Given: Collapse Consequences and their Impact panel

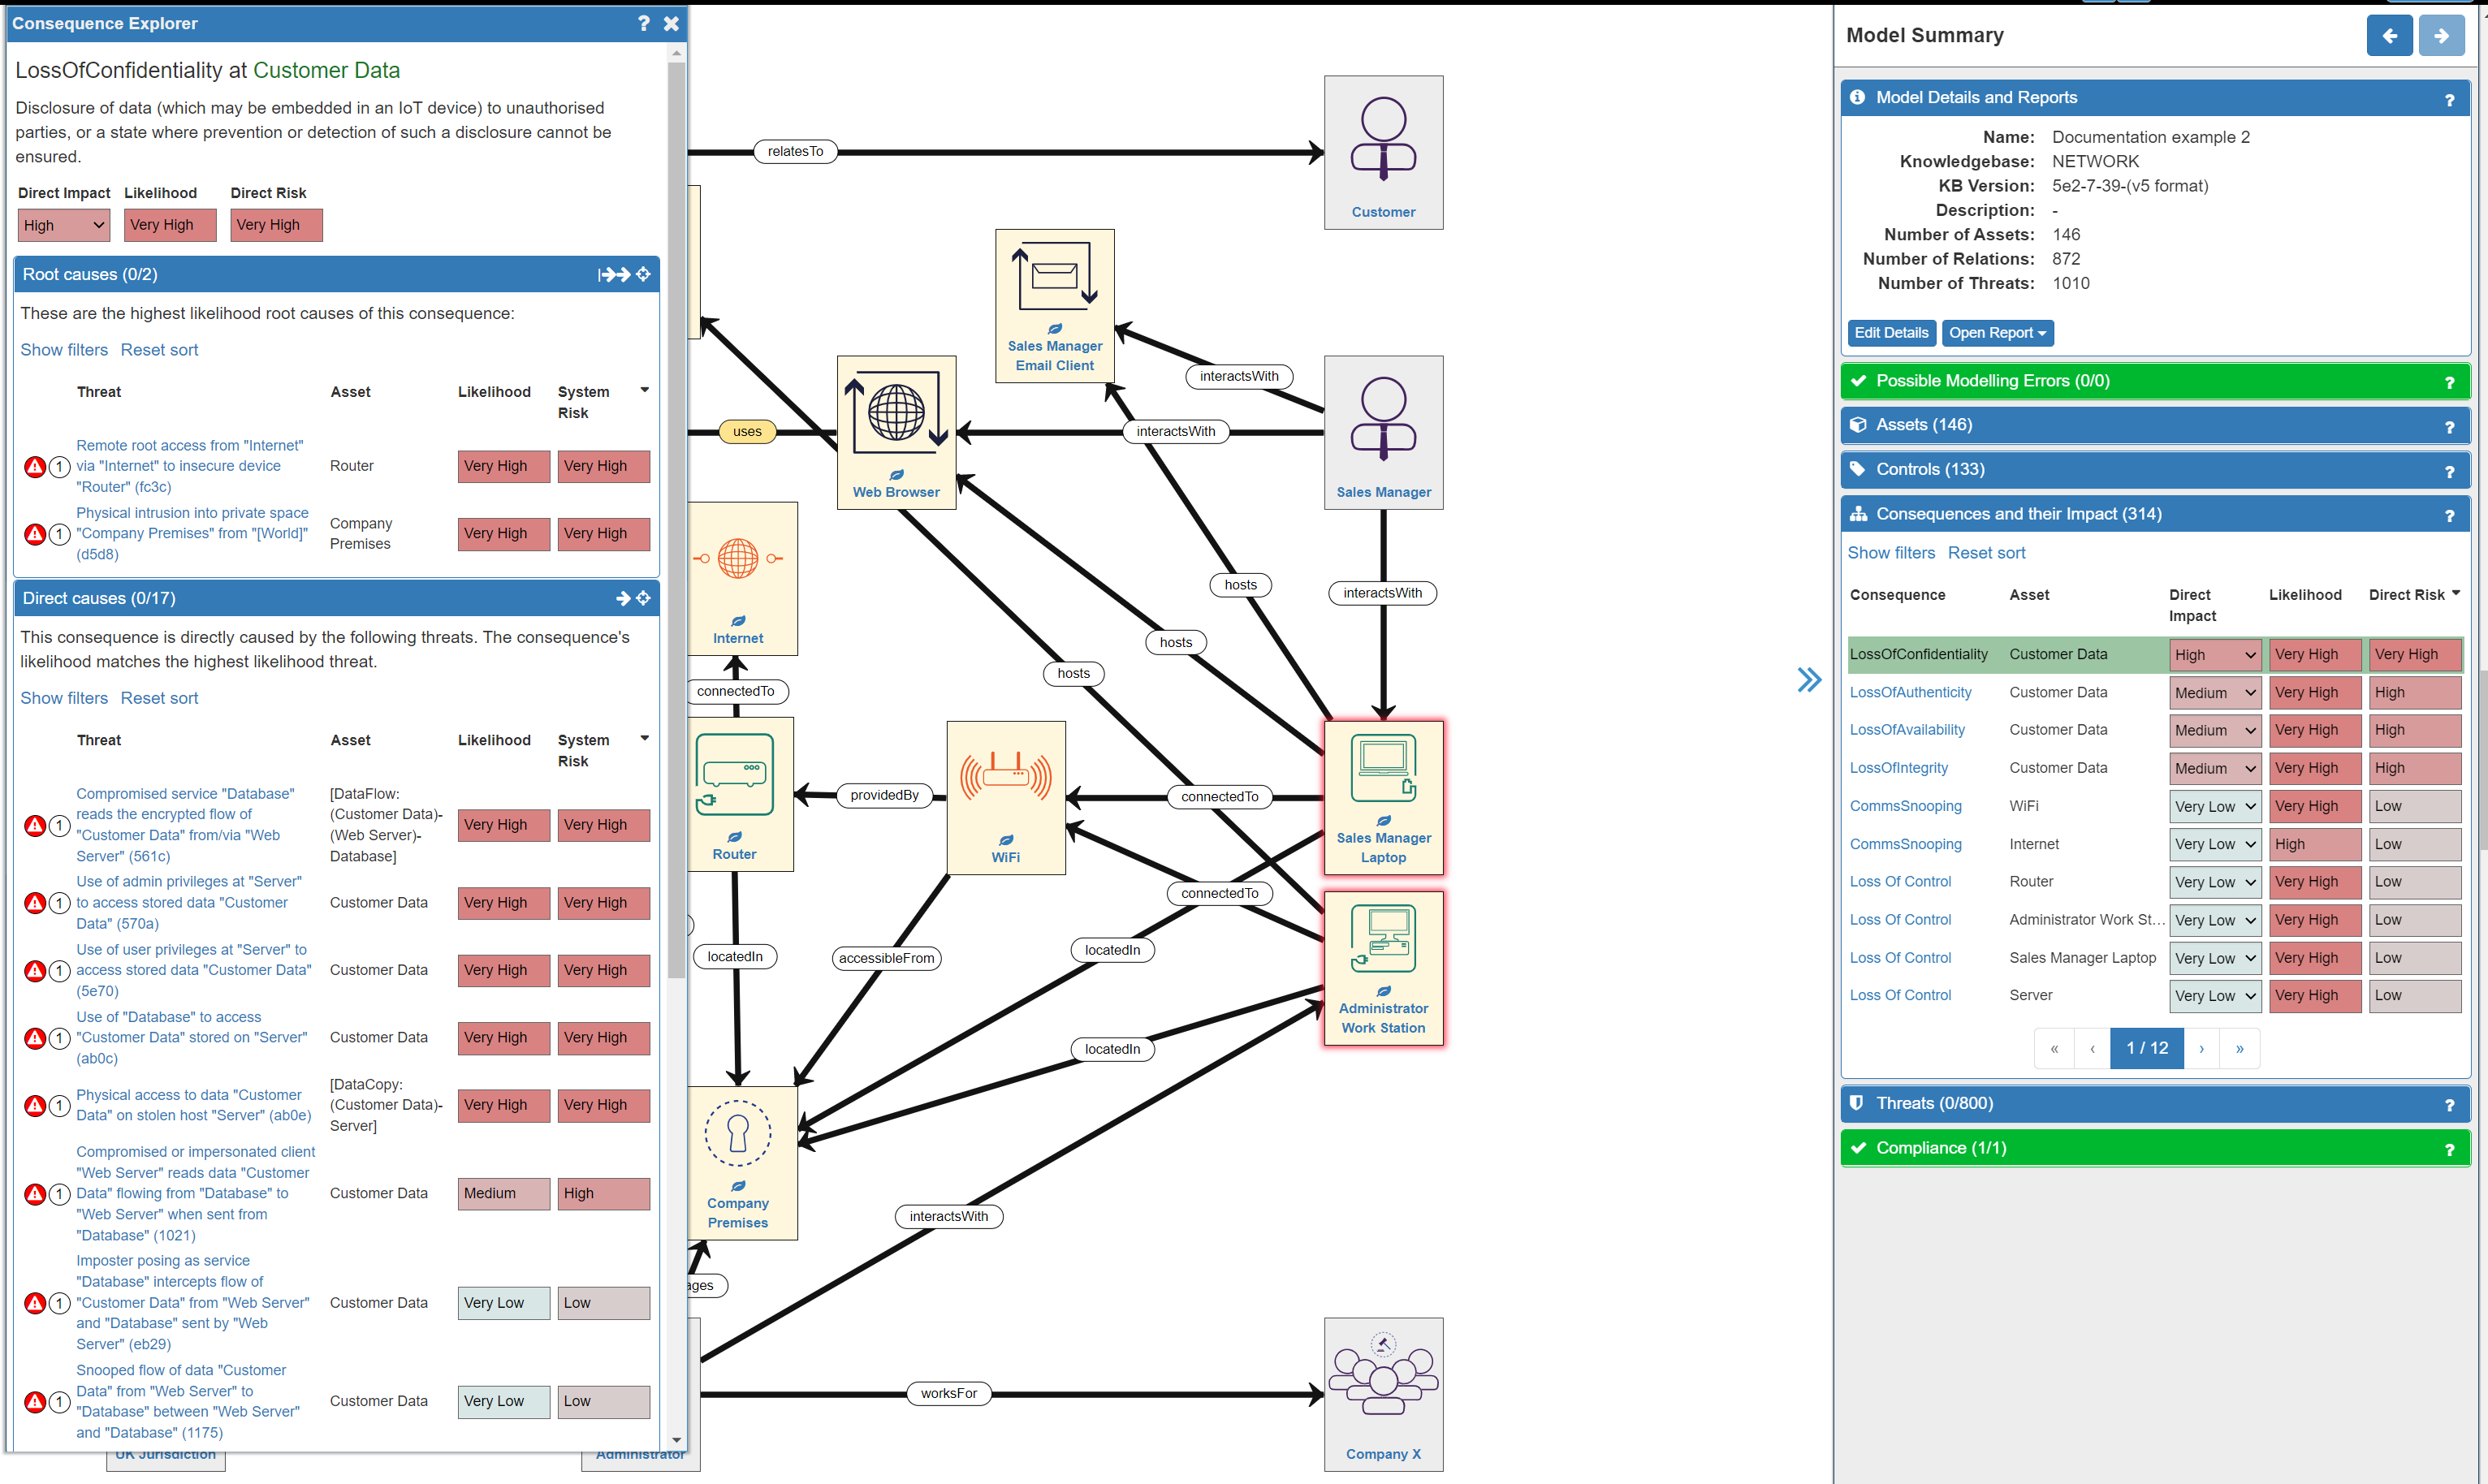Looking at the screenshot, I should tap(2155, 514).
